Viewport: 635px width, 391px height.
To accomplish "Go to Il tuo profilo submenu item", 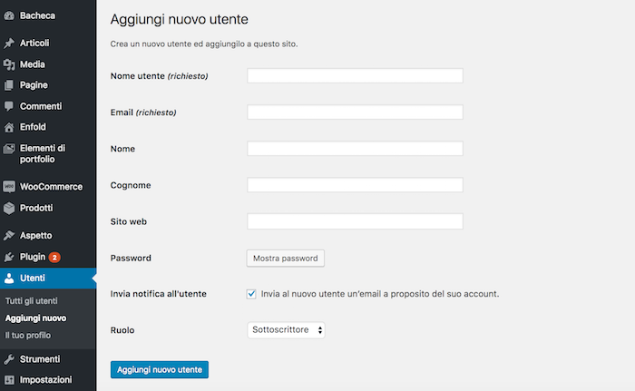I will (28, 335).
